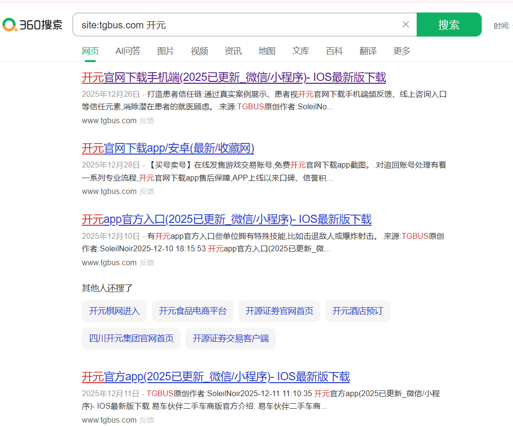The width and height of the screenshot is (513, 426).
Task: Open the 文库 tab
Action: (x=301, y=51)
